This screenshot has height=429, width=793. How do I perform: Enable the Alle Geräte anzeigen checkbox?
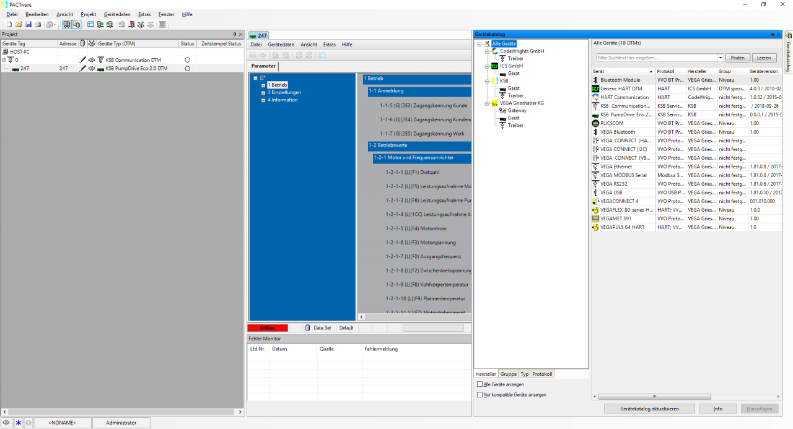point(480,384)
